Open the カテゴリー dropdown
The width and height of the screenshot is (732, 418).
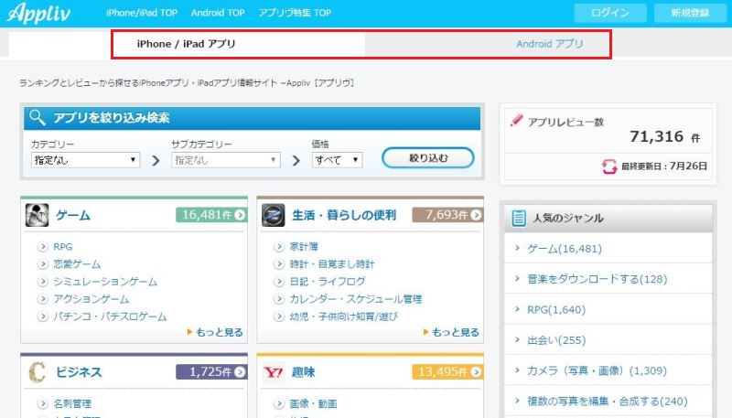point(85,159)
